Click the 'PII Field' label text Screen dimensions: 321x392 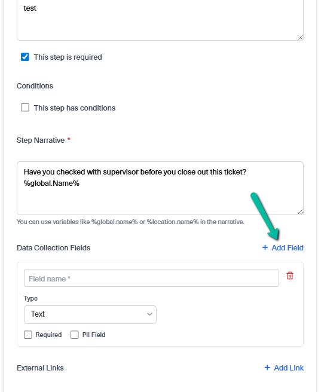pyautogui.click(x=94, y=335)
